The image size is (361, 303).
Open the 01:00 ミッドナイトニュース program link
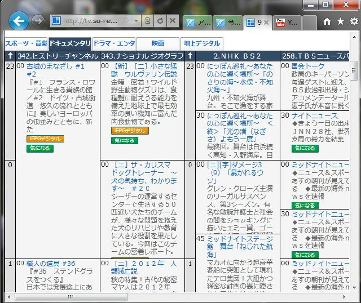[x=320, y=264]
